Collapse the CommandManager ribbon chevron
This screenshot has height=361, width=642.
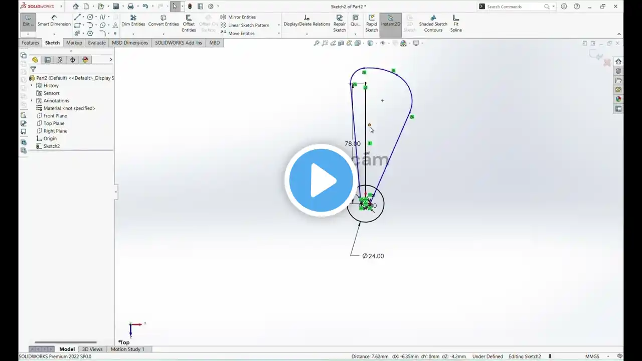[x=619, y=34]
